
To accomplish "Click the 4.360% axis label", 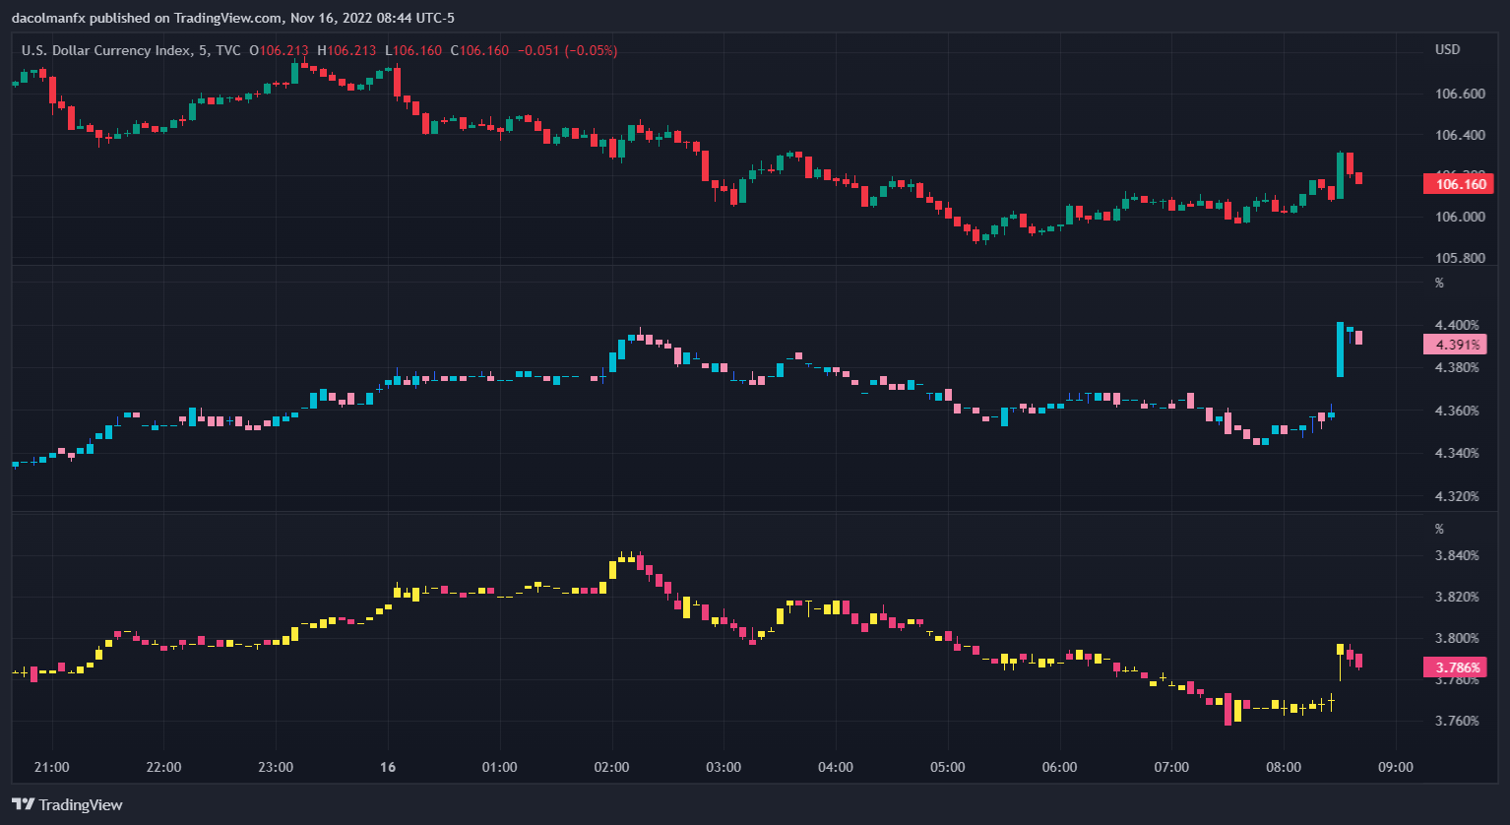I will click(x=1458, y=411).
